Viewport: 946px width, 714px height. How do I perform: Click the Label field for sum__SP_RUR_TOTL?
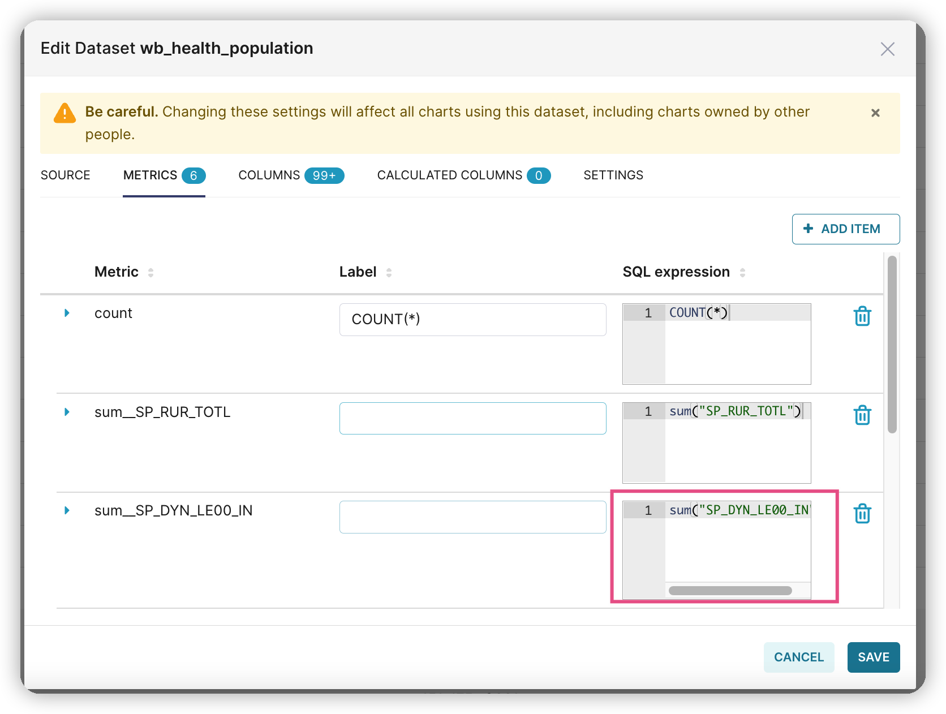click(472, 418)
